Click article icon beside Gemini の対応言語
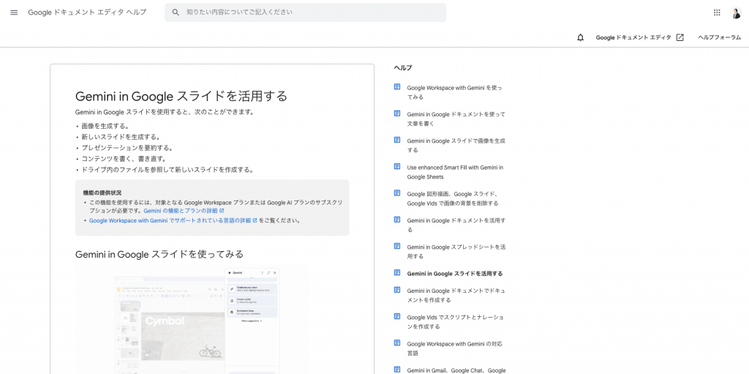 click(396, 343)
